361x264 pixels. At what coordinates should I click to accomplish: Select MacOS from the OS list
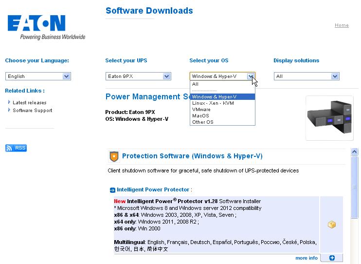pyautogui.click(x=222, y=116)
